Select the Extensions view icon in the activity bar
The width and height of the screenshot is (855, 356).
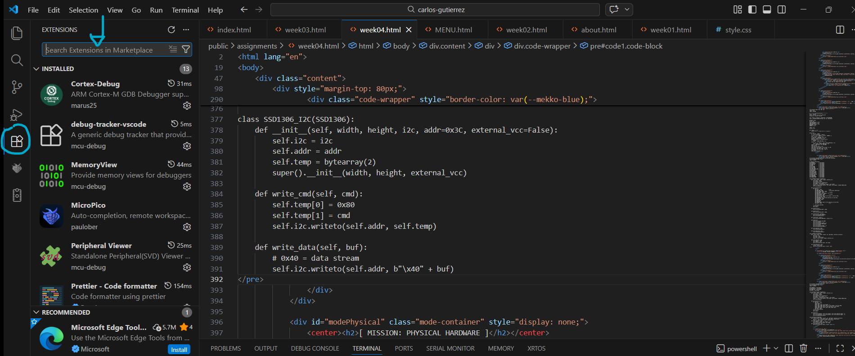[17, 141]
